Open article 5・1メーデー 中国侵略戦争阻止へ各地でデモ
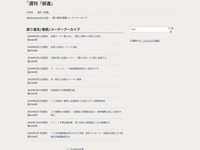Viewport: 200px width, 150px height. tap(75, 69)
